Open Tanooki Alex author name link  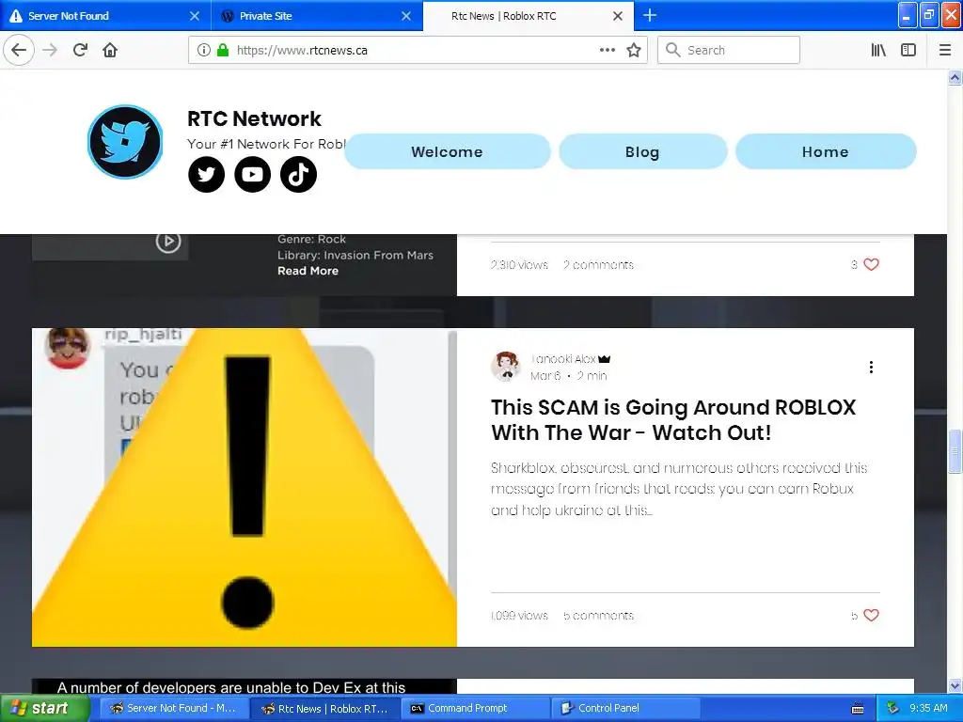click(x=564, y=359)
